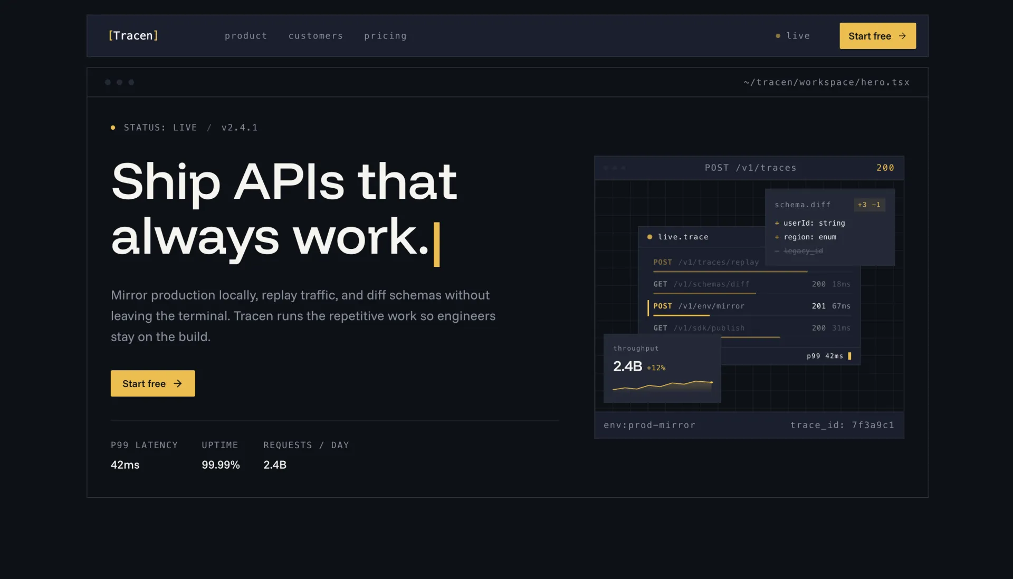This screenshot has height=579, width=1013.
Task: Open the pricing nav link
Action: [x=385, y=36]
